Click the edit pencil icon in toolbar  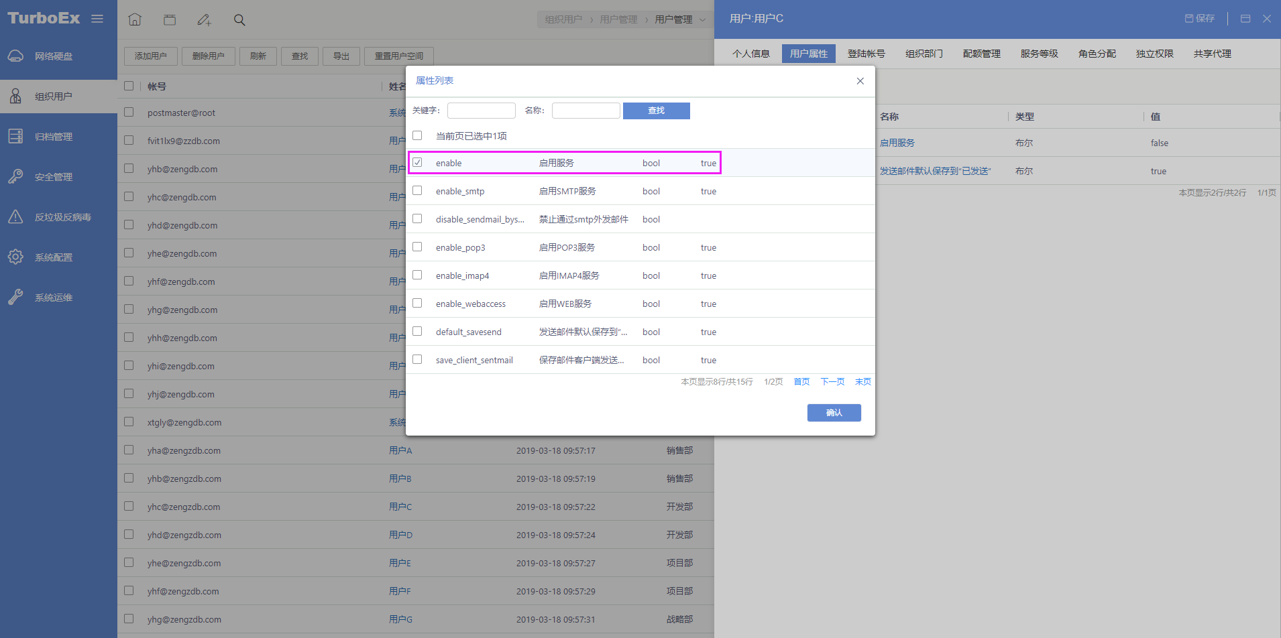[204, 20]
